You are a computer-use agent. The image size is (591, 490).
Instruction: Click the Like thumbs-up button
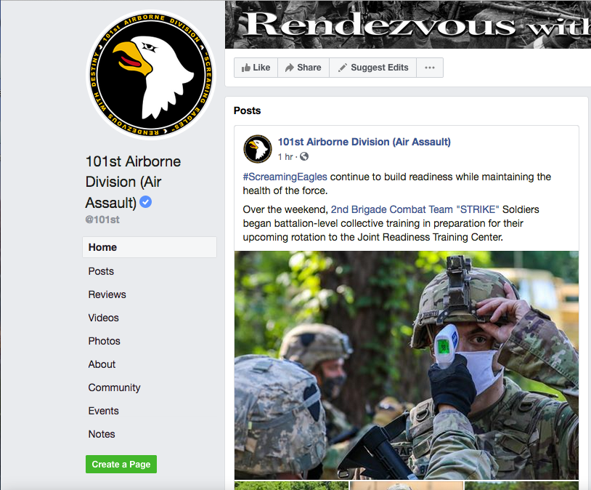pos(256,68)
